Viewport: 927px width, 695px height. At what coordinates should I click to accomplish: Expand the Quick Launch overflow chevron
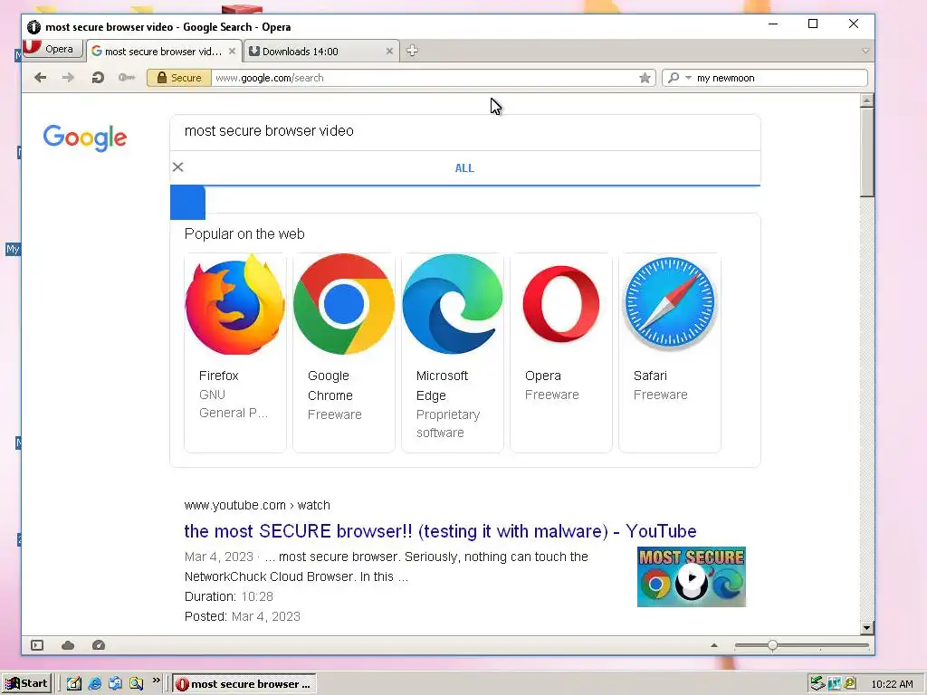156,681
